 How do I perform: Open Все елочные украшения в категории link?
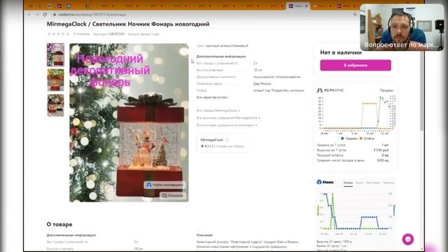(227, 125)
